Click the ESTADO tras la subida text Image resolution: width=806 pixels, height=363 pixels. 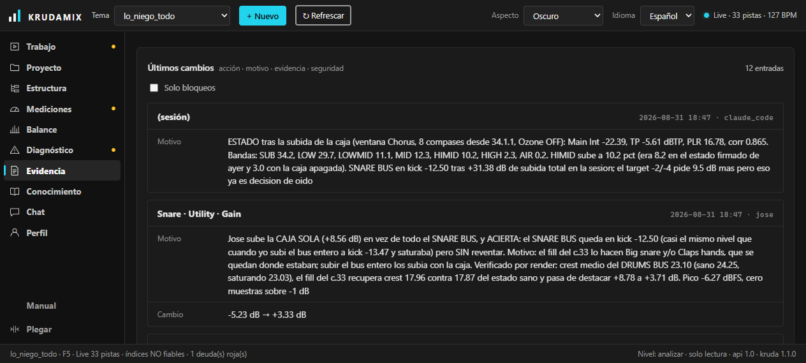(499, 161)
